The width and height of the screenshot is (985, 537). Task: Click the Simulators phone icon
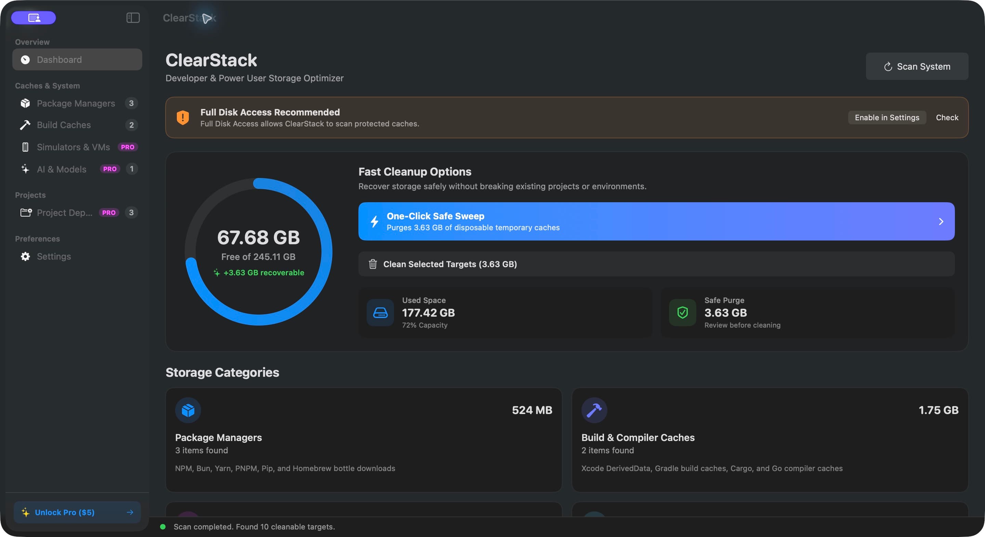point(25,147)
